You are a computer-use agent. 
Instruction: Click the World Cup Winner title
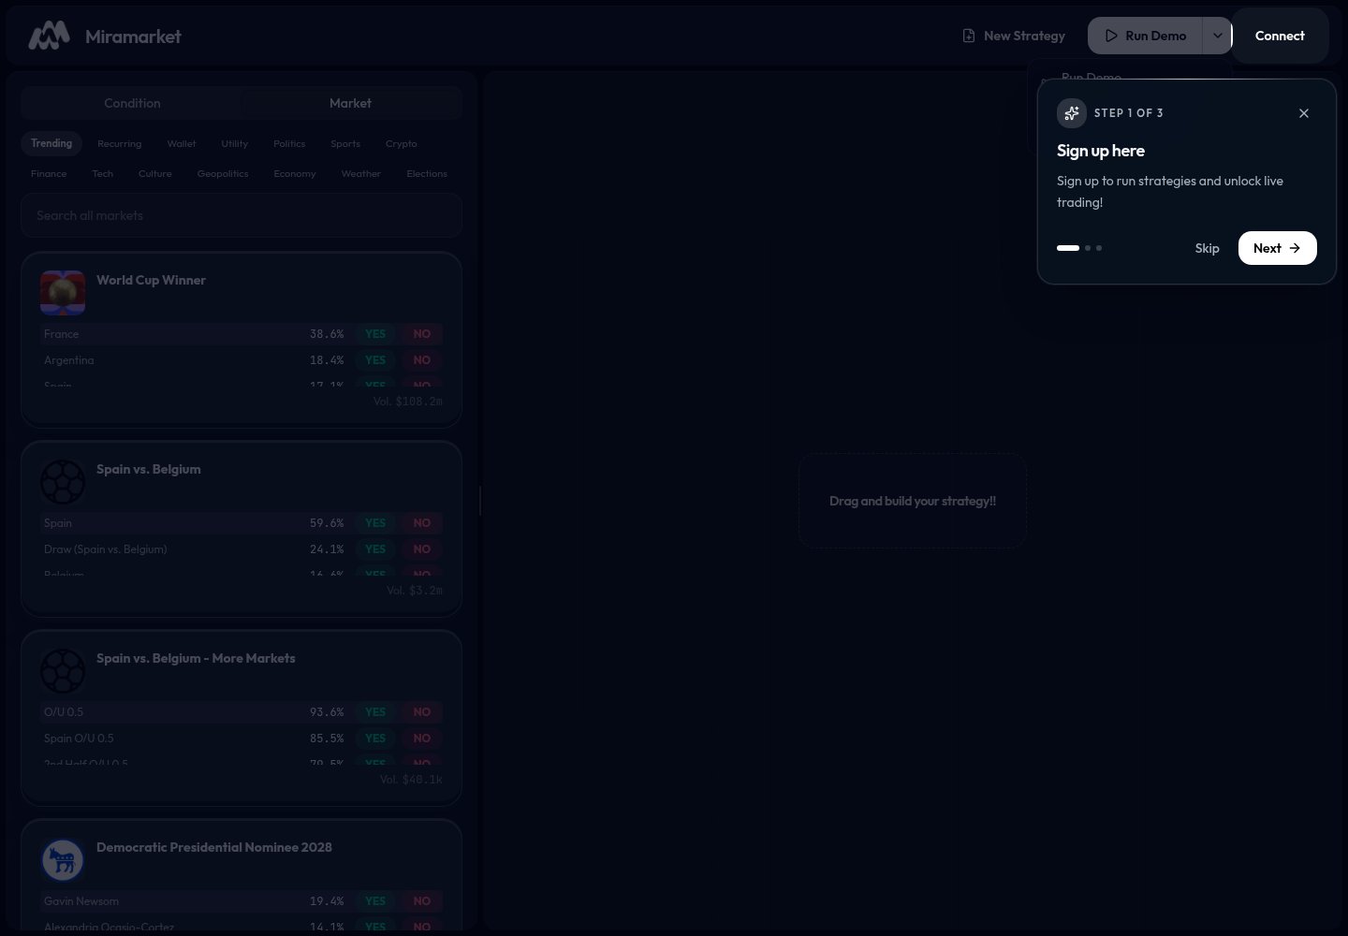[151, 280]
